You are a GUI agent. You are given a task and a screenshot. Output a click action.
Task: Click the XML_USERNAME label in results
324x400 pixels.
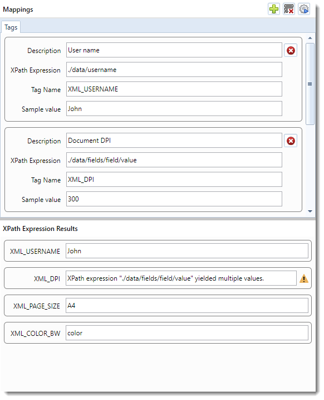35,251
